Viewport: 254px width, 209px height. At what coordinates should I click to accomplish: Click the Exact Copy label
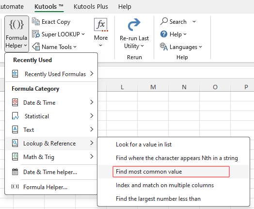click(56, 22)
